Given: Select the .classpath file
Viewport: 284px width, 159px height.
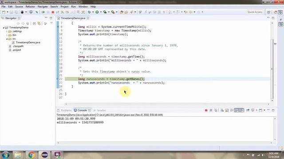Looking at the screenshot, I should pyautogui.click(x=18, y=46).
